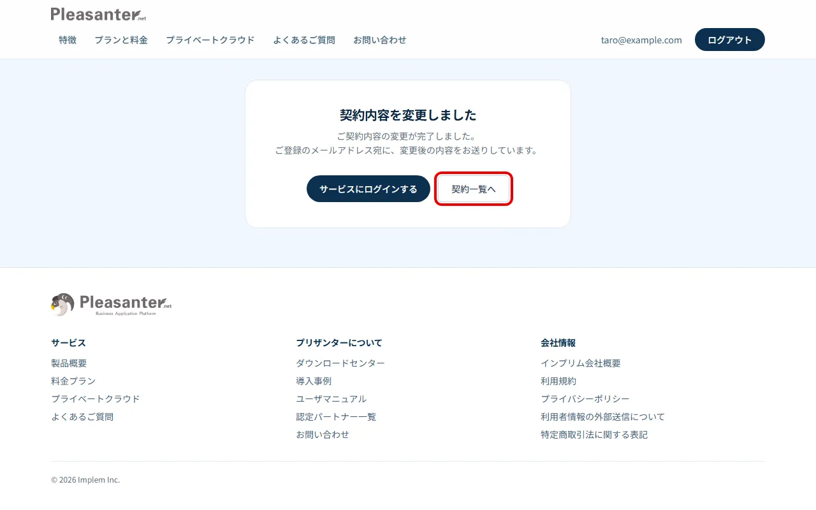Go to プライベートクラウド in the top navigation
The width and height of the screenshot is (816, 510).
210,40
